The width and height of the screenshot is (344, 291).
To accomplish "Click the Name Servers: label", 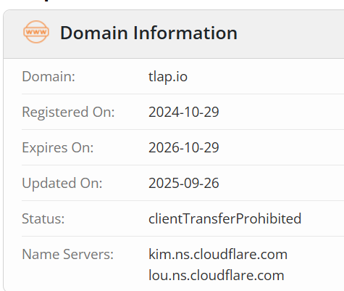I will (x=67, y=254).
